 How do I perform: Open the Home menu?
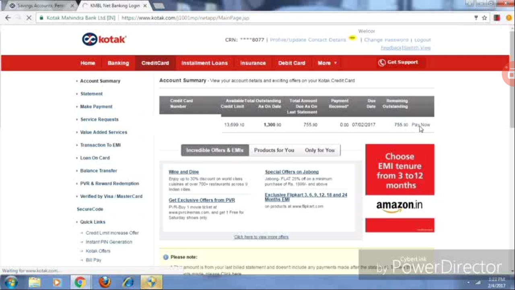(x=88, y=63)
